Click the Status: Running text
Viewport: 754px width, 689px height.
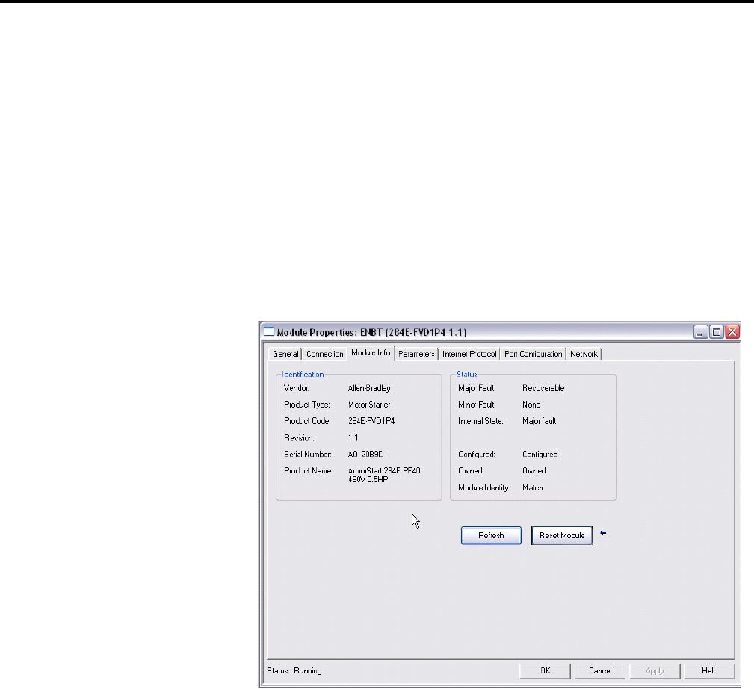point(294,671)
